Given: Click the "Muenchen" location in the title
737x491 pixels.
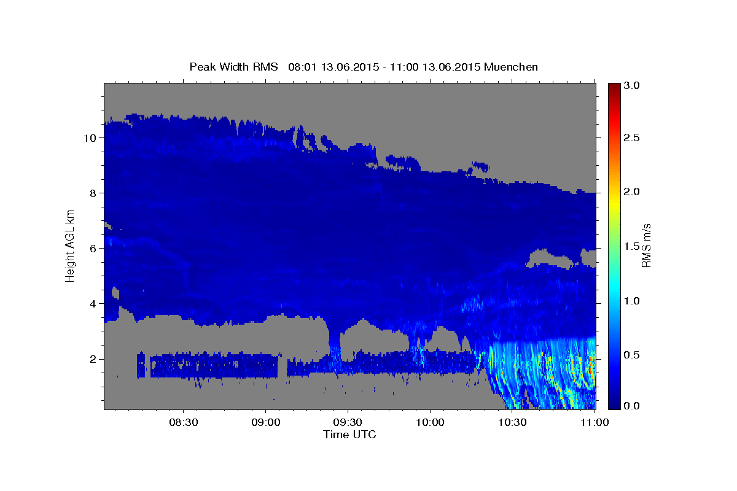Looking at the screenshot, I should point(511,66).
